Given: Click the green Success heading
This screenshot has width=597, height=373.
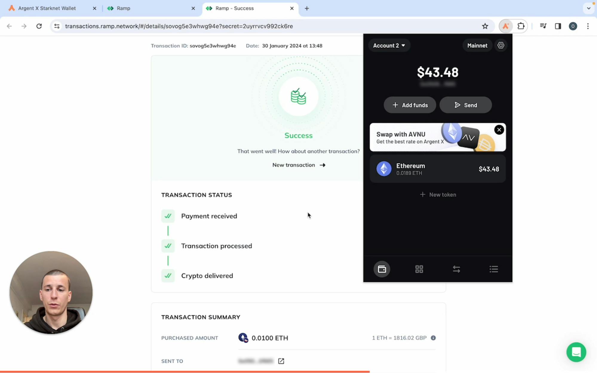Looking at the screenshot, I should [298, 135].
